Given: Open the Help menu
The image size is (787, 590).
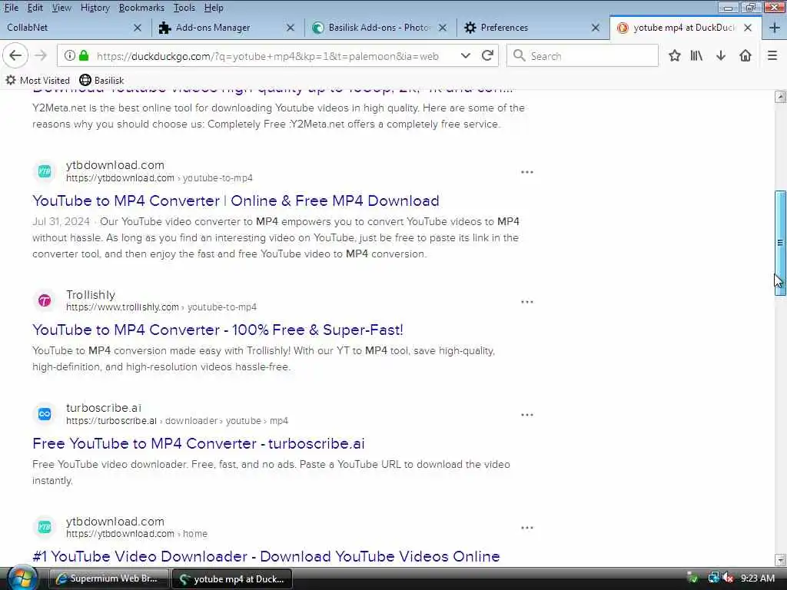Looking at the screenshot, I should point(214,8).
